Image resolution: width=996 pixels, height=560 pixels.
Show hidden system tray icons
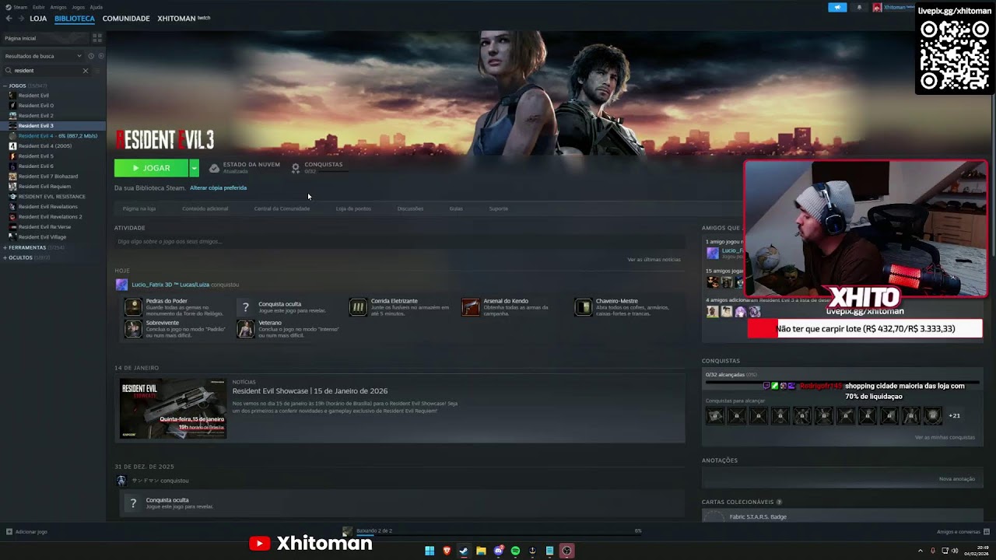pos(921,551)
